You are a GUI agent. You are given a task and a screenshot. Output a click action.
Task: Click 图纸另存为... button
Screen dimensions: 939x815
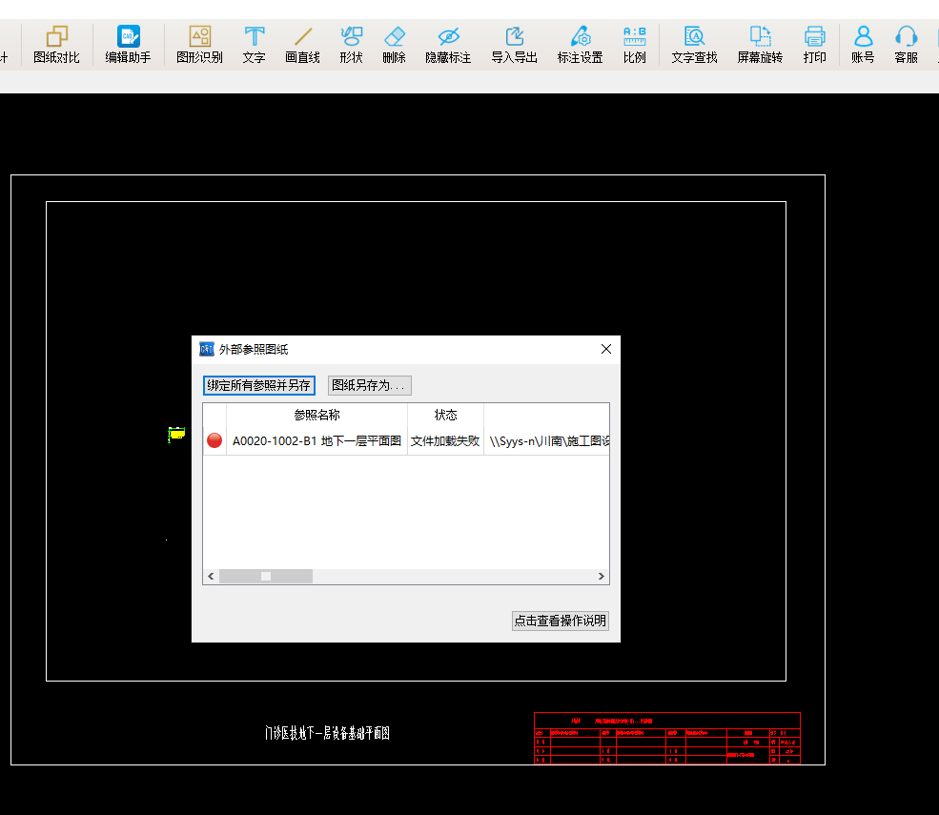[x=370, y=385]
